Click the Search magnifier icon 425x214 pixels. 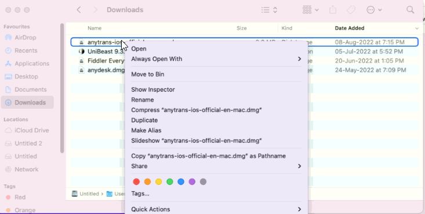coord(411,10)
